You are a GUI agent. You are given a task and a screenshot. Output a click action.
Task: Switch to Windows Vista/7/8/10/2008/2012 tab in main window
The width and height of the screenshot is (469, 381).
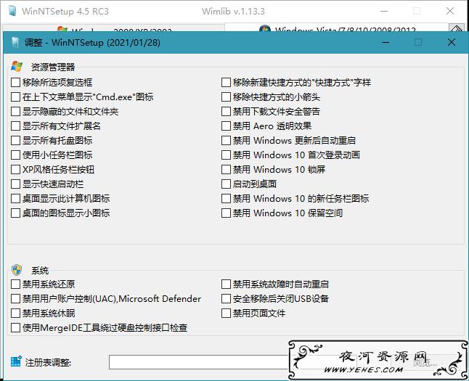coord(336,28)
